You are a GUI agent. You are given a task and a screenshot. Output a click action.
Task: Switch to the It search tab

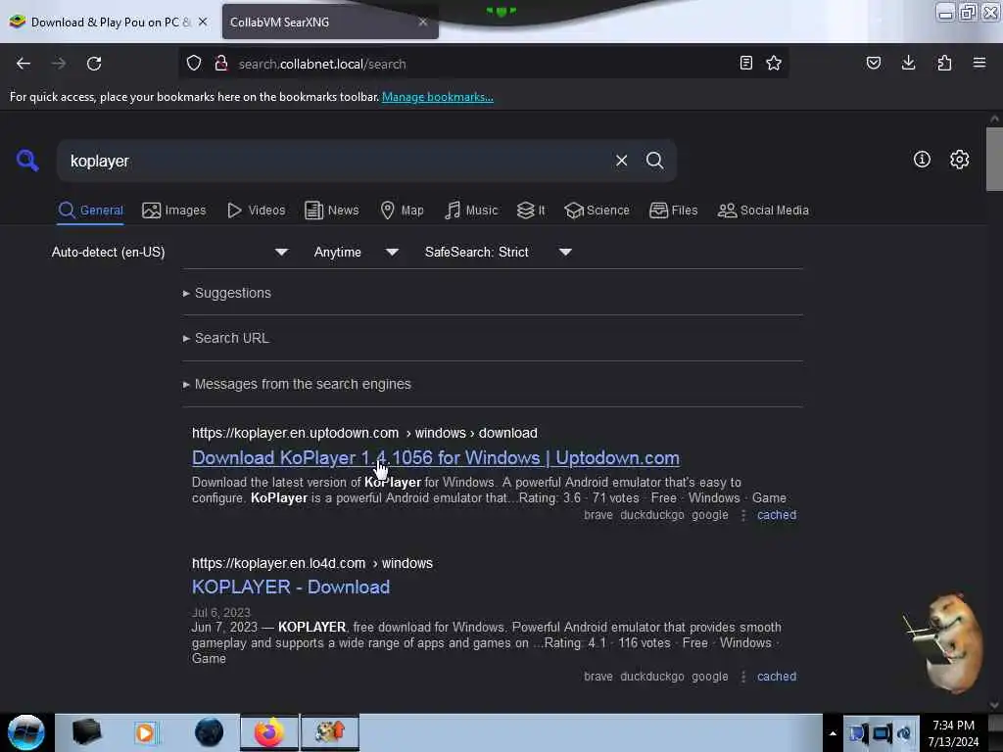(531, 211)
